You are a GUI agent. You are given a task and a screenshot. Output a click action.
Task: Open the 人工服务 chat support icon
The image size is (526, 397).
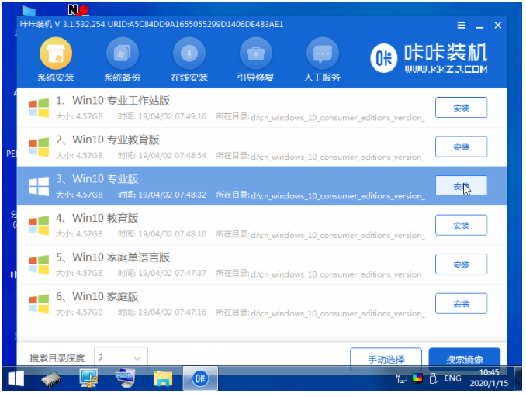click(x=322, y=54)
